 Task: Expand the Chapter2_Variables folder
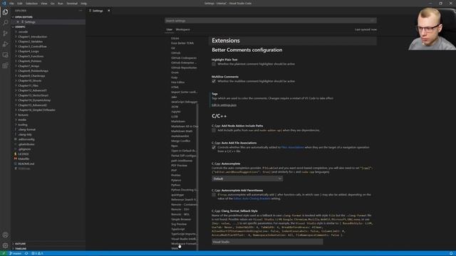coord(30,41)
